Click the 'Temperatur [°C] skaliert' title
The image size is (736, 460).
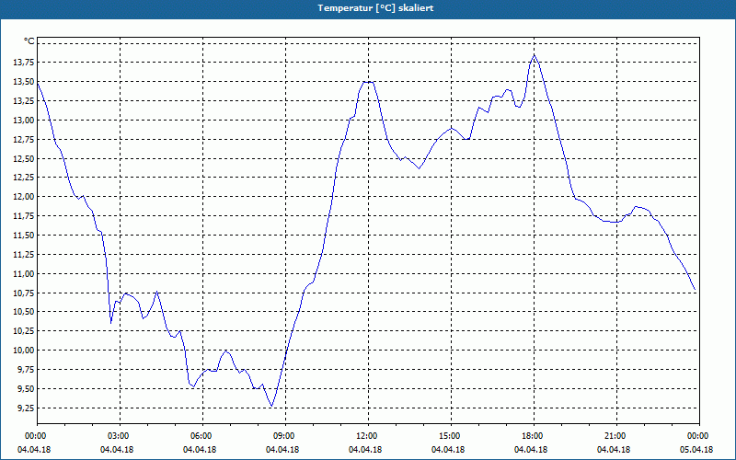tap(375, 8)
